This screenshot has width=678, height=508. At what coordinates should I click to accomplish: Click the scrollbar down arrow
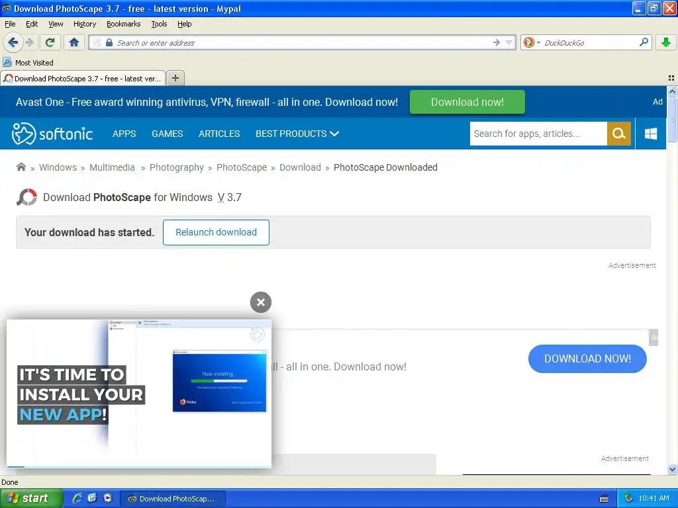pyautogui.click(x=672, y=470)
